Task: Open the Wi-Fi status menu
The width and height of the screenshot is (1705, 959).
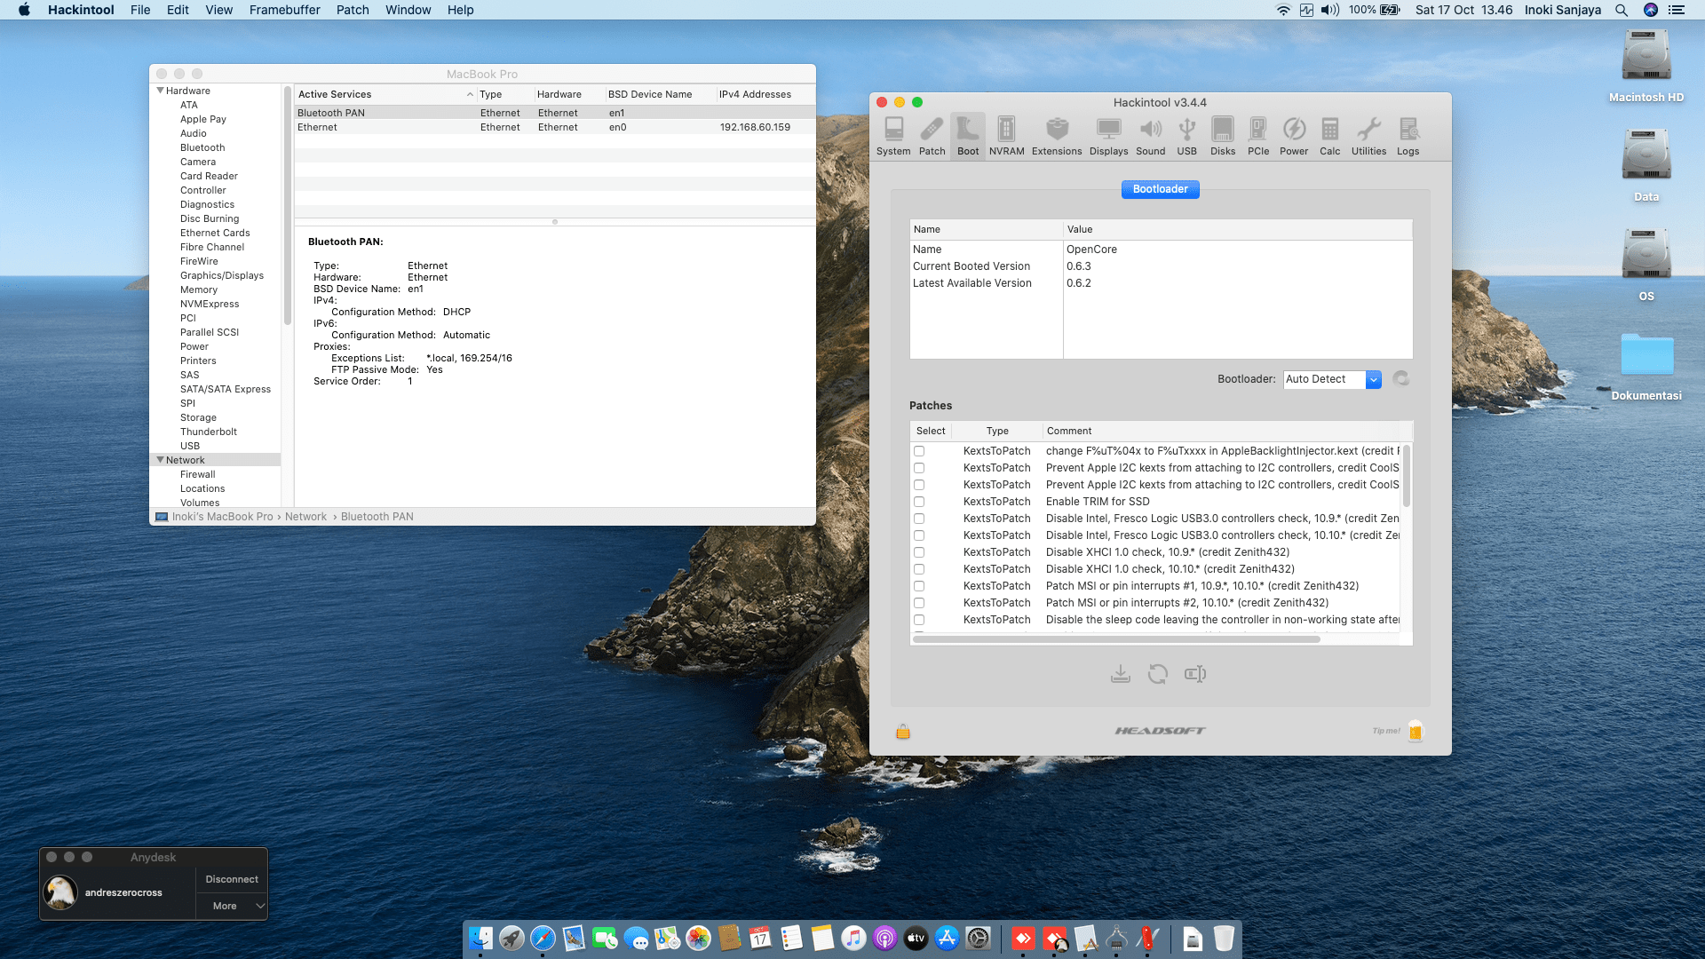Action: point(1283,10)
